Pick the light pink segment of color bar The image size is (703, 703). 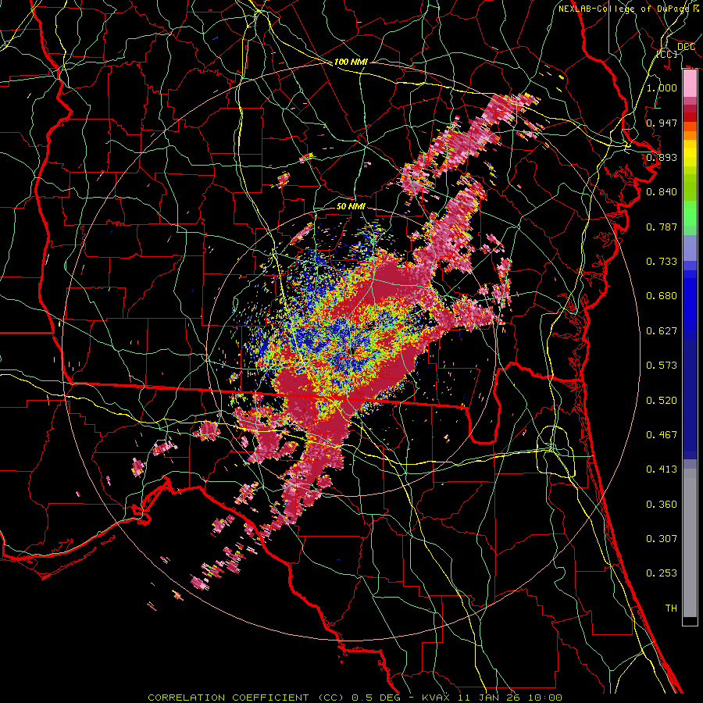click(x=690, y=84)
